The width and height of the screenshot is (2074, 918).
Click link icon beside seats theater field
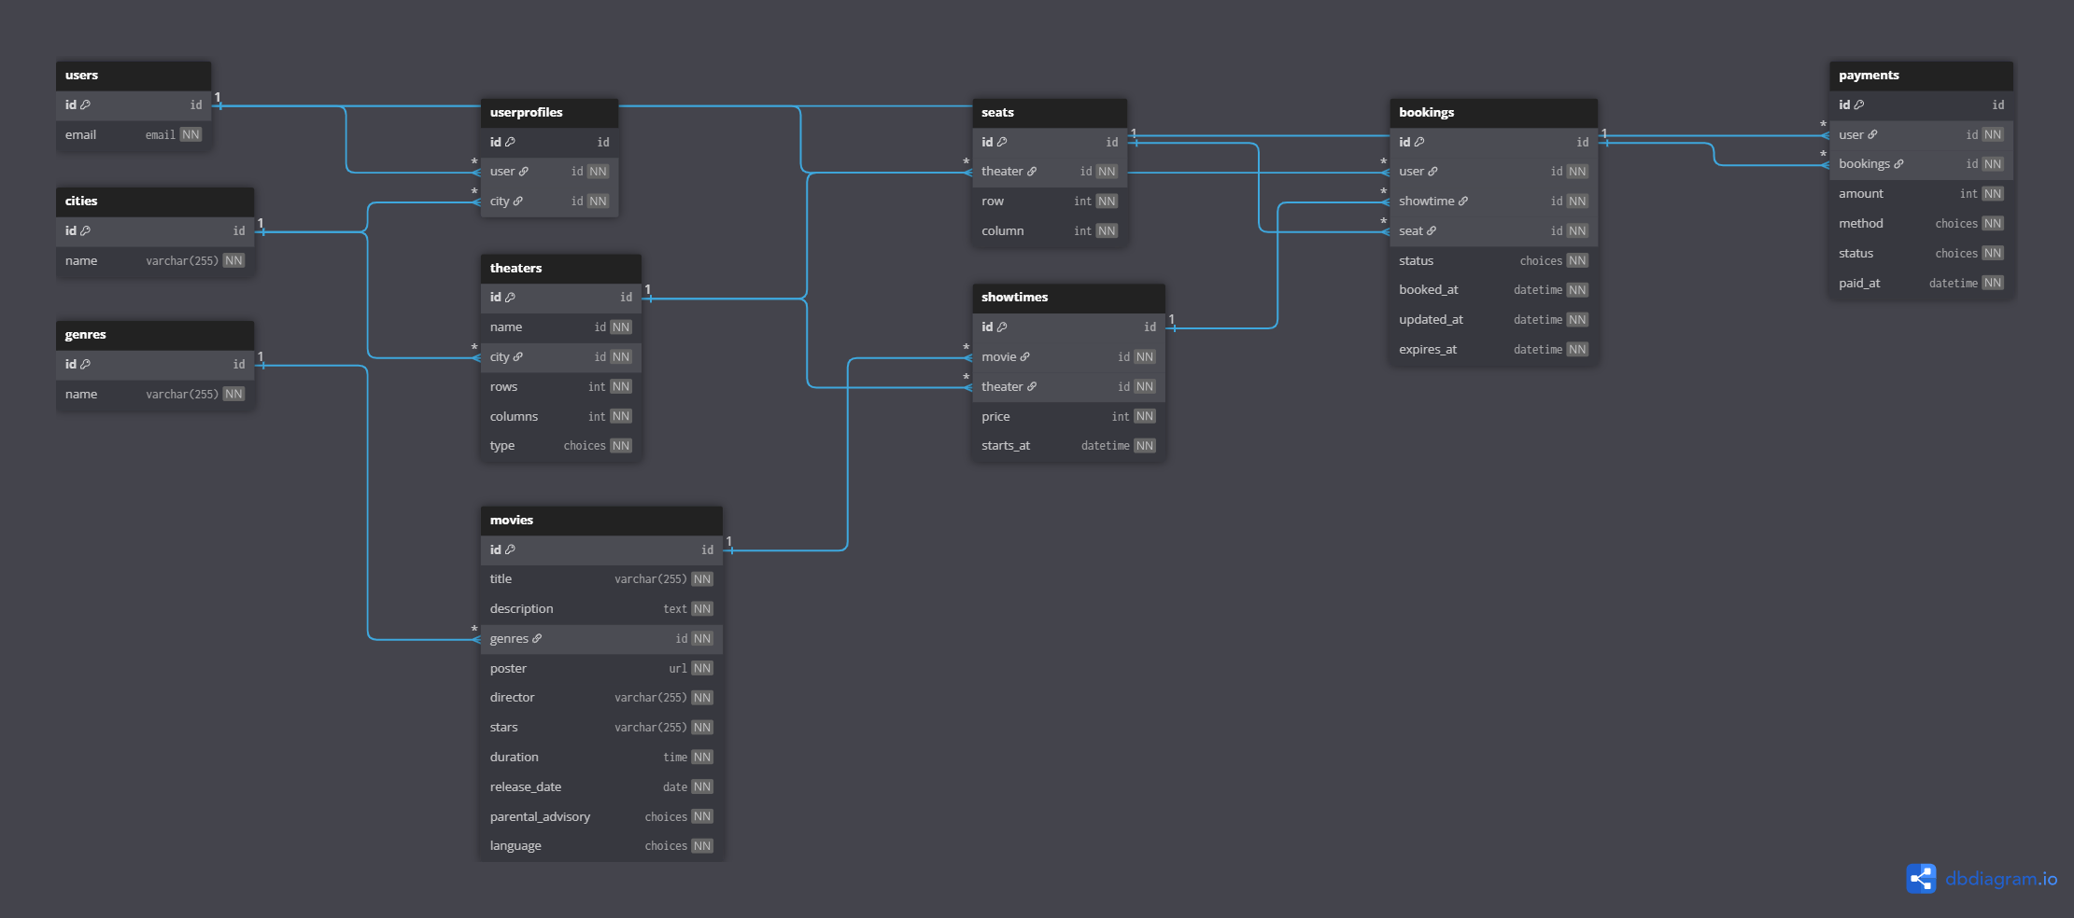[x=1032, y=172]
